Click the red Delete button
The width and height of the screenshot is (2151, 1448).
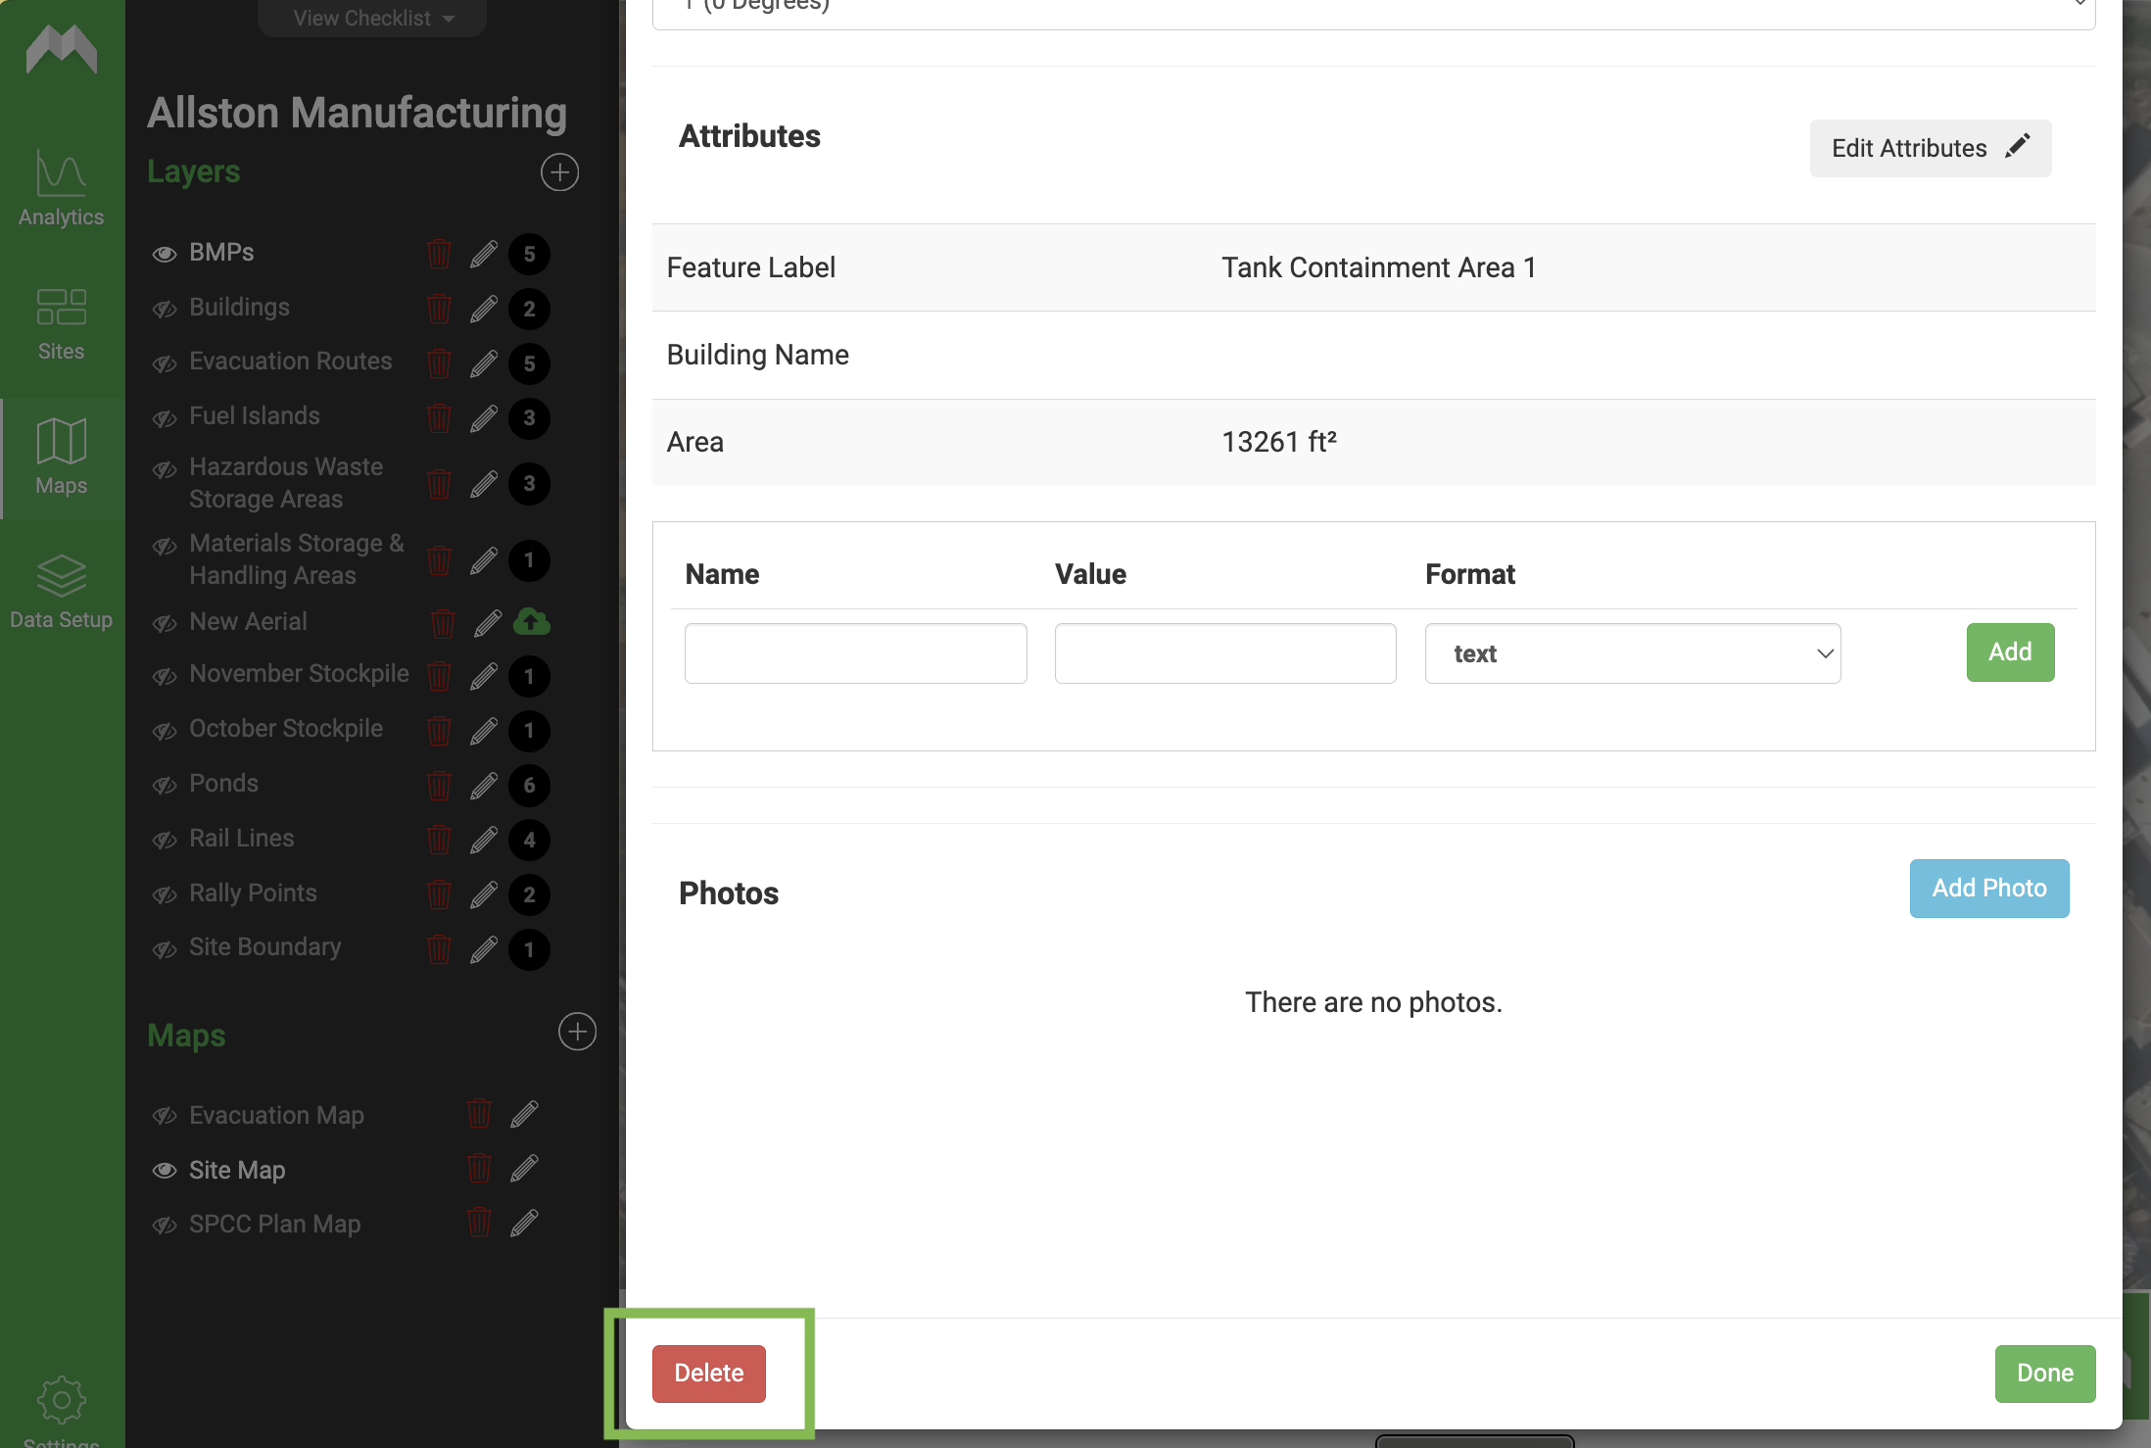pos(709,1374)
